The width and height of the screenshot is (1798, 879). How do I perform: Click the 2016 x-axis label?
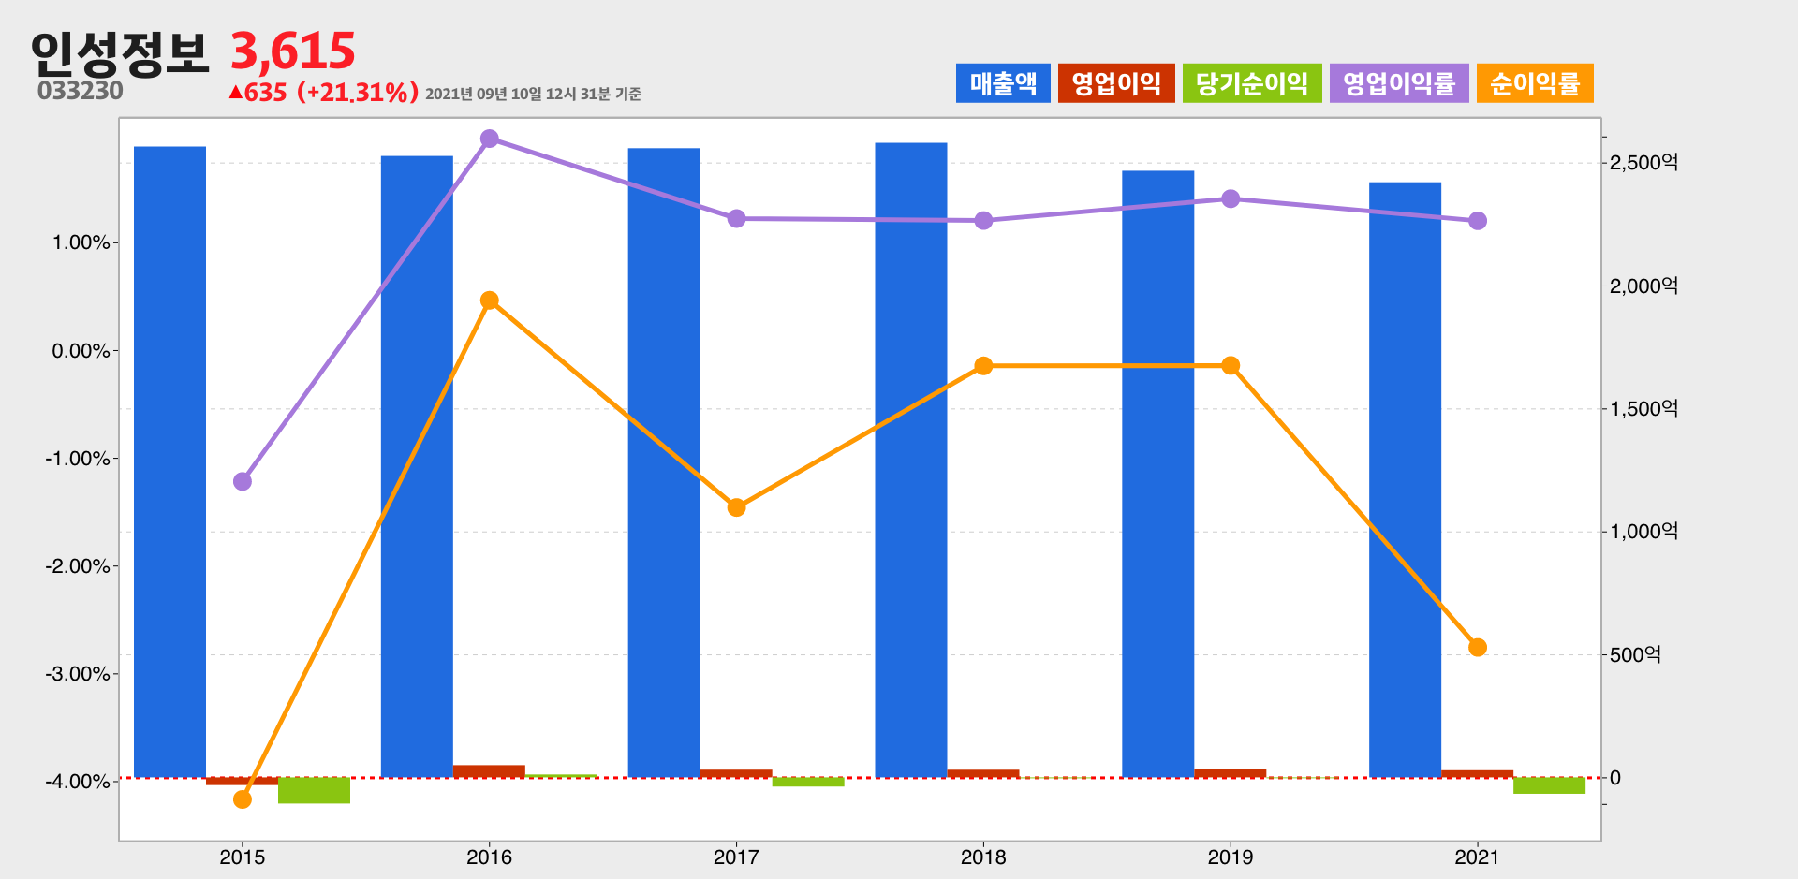(x=489, y=857)
